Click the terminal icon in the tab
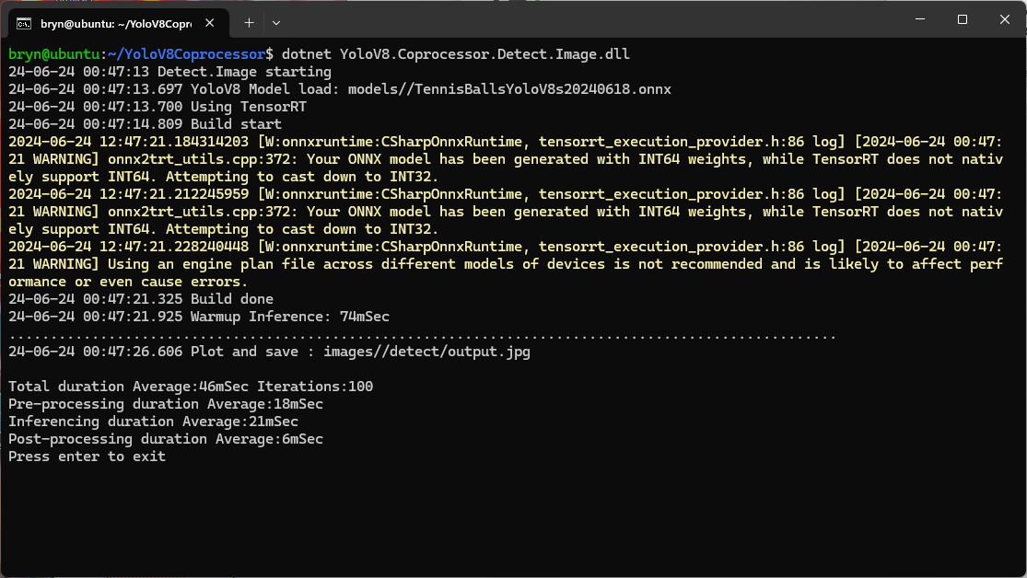This screenshot has width=1027, height=578. 24,22
